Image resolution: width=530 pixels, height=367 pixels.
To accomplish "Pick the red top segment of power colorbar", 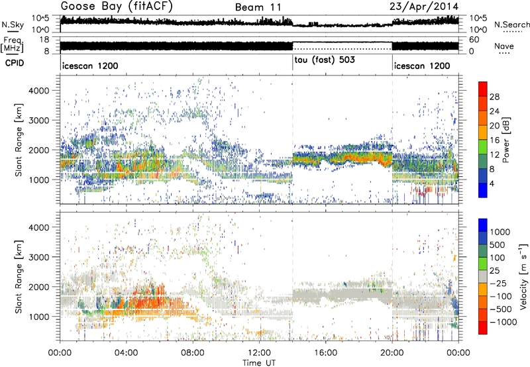I will coord(483,89).
